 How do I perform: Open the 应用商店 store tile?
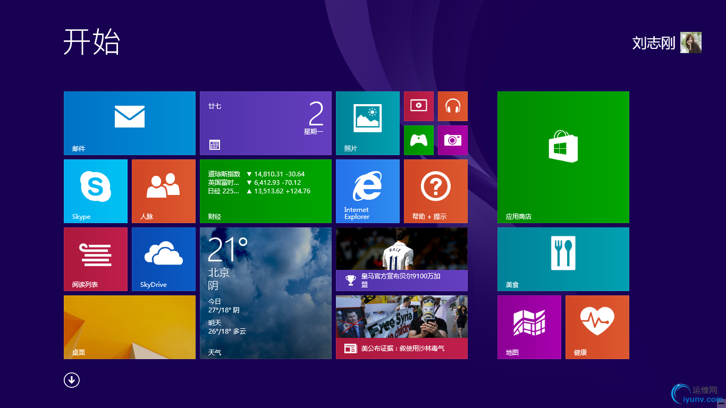pos(563,157)
